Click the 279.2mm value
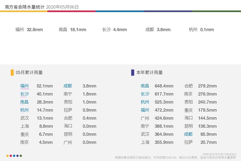This screenshot has height=161, width=241. point(207,86)
